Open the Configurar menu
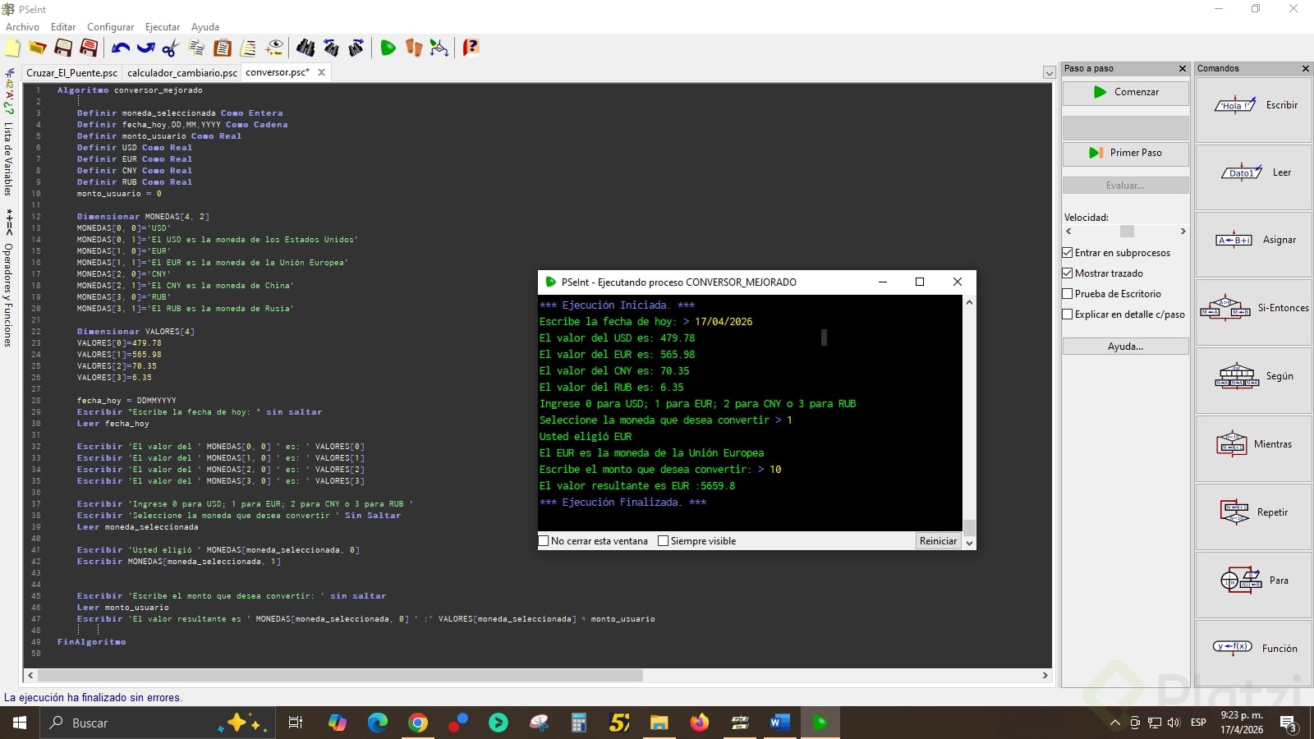 coord(110,27)
